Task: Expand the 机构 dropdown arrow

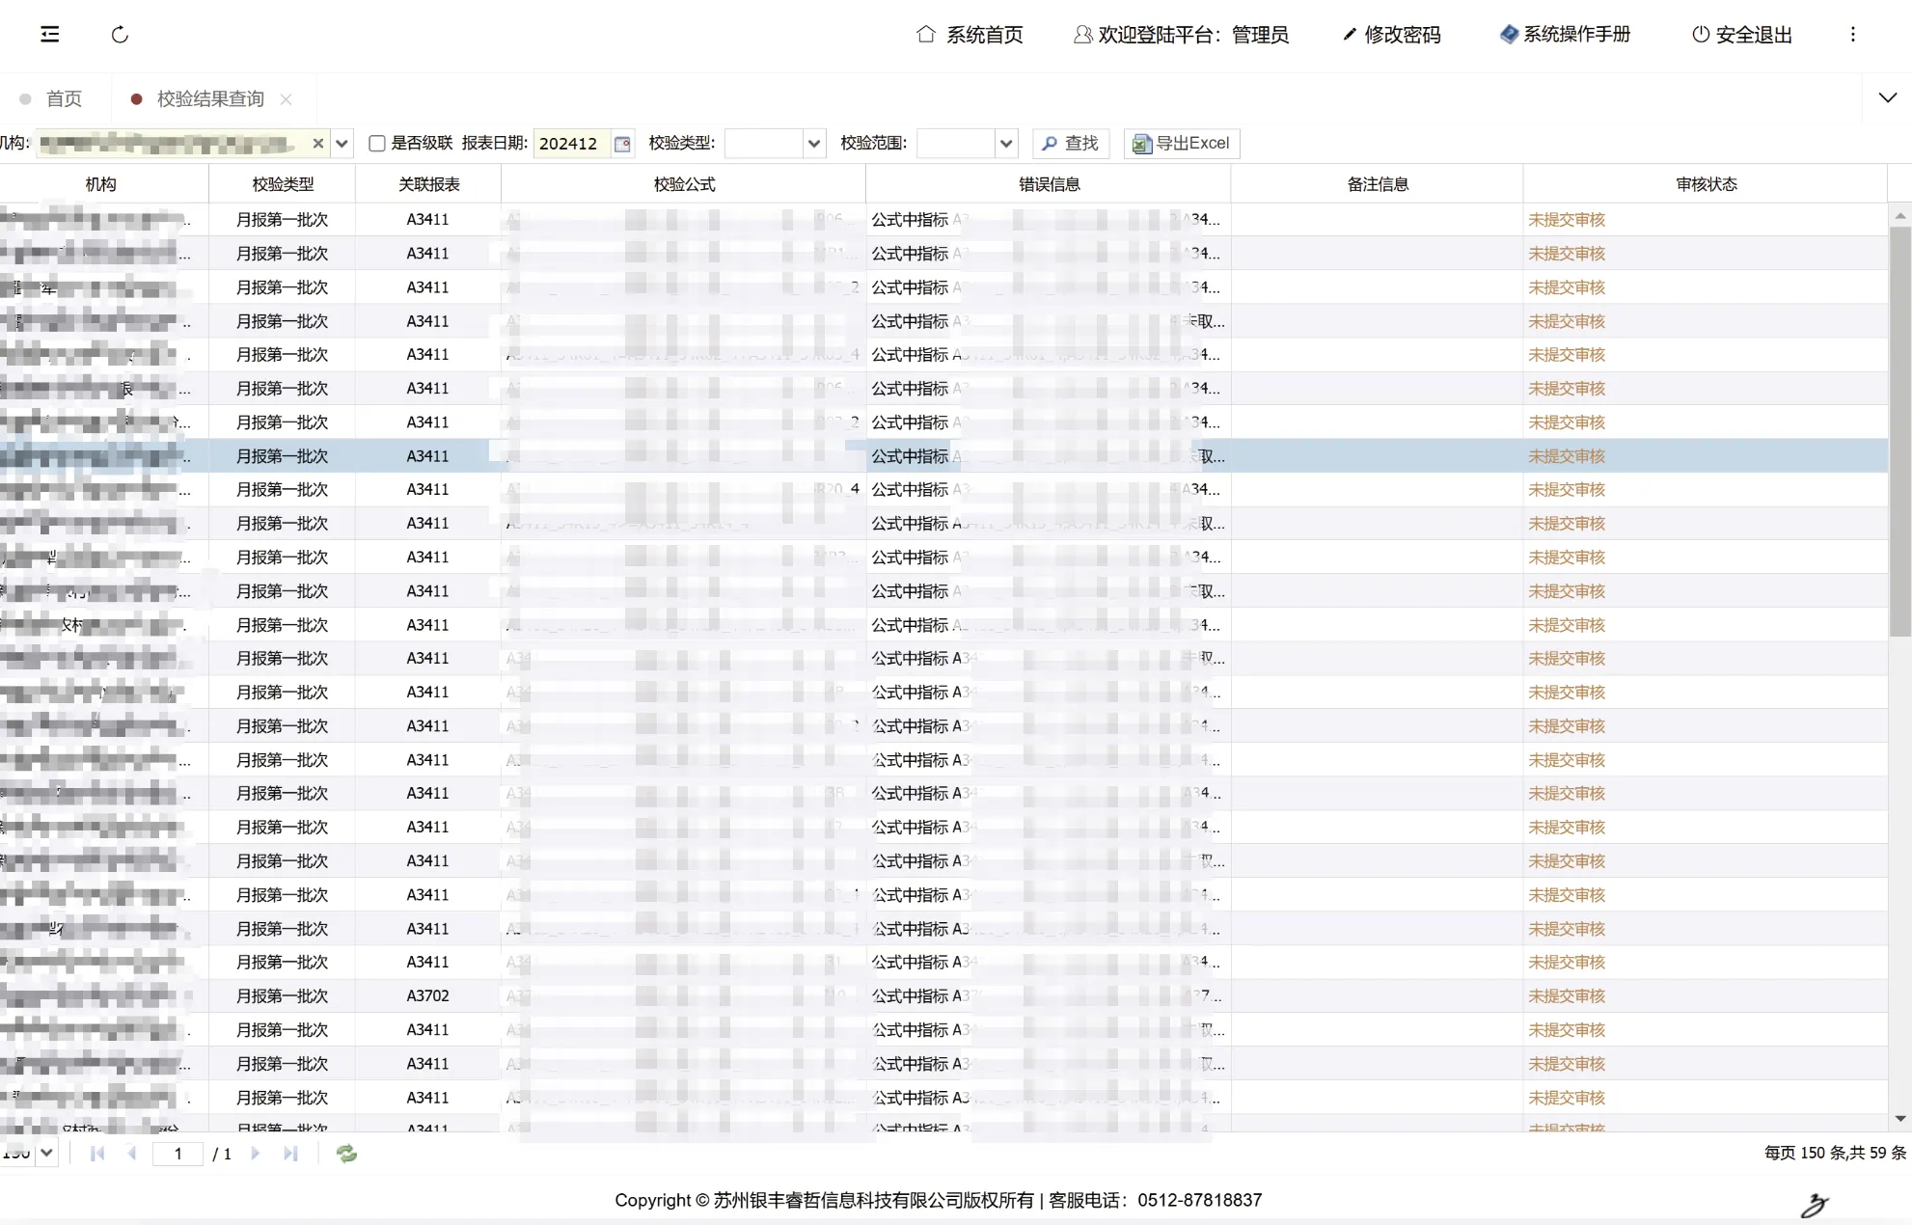Action: tap(341, 144)
